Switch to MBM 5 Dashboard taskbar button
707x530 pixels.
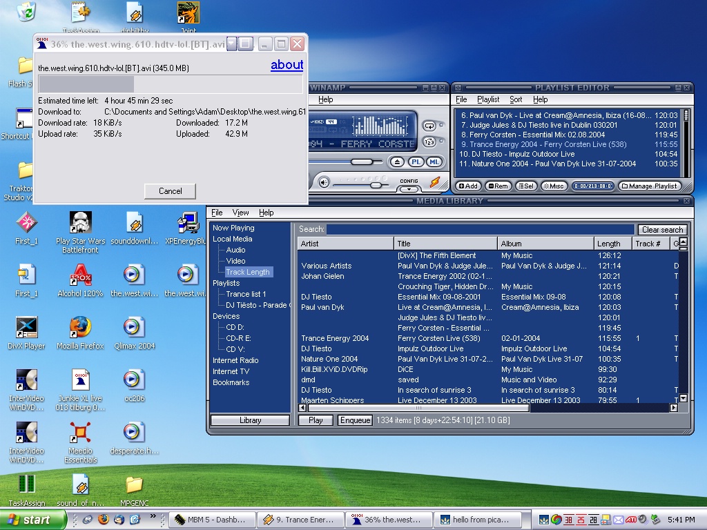(211, 520)
